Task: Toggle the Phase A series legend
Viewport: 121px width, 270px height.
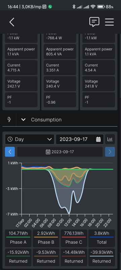Action: tap(18, 238)
